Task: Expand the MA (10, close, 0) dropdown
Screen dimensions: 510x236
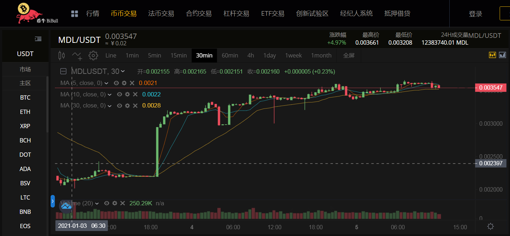Action: [x=110, y=95]
